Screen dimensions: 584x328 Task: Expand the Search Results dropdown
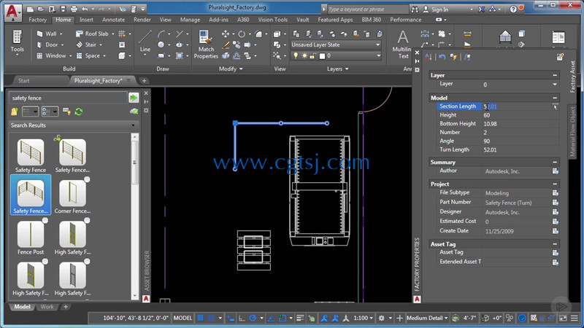133,125
